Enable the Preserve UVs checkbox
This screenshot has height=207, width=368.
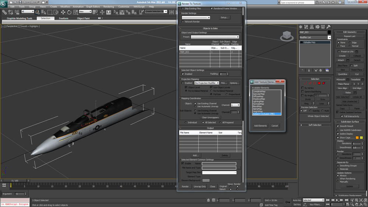(x=338, y=52)
